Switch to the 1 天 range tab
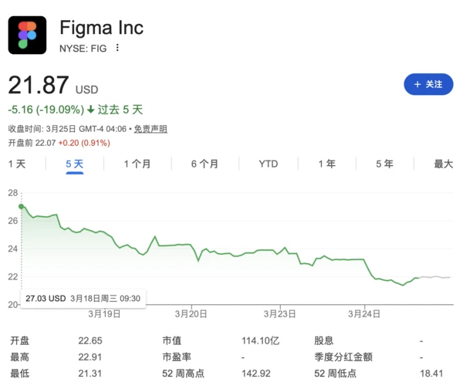The height and width of the screenshot is (389, 463). coord(17,164)
